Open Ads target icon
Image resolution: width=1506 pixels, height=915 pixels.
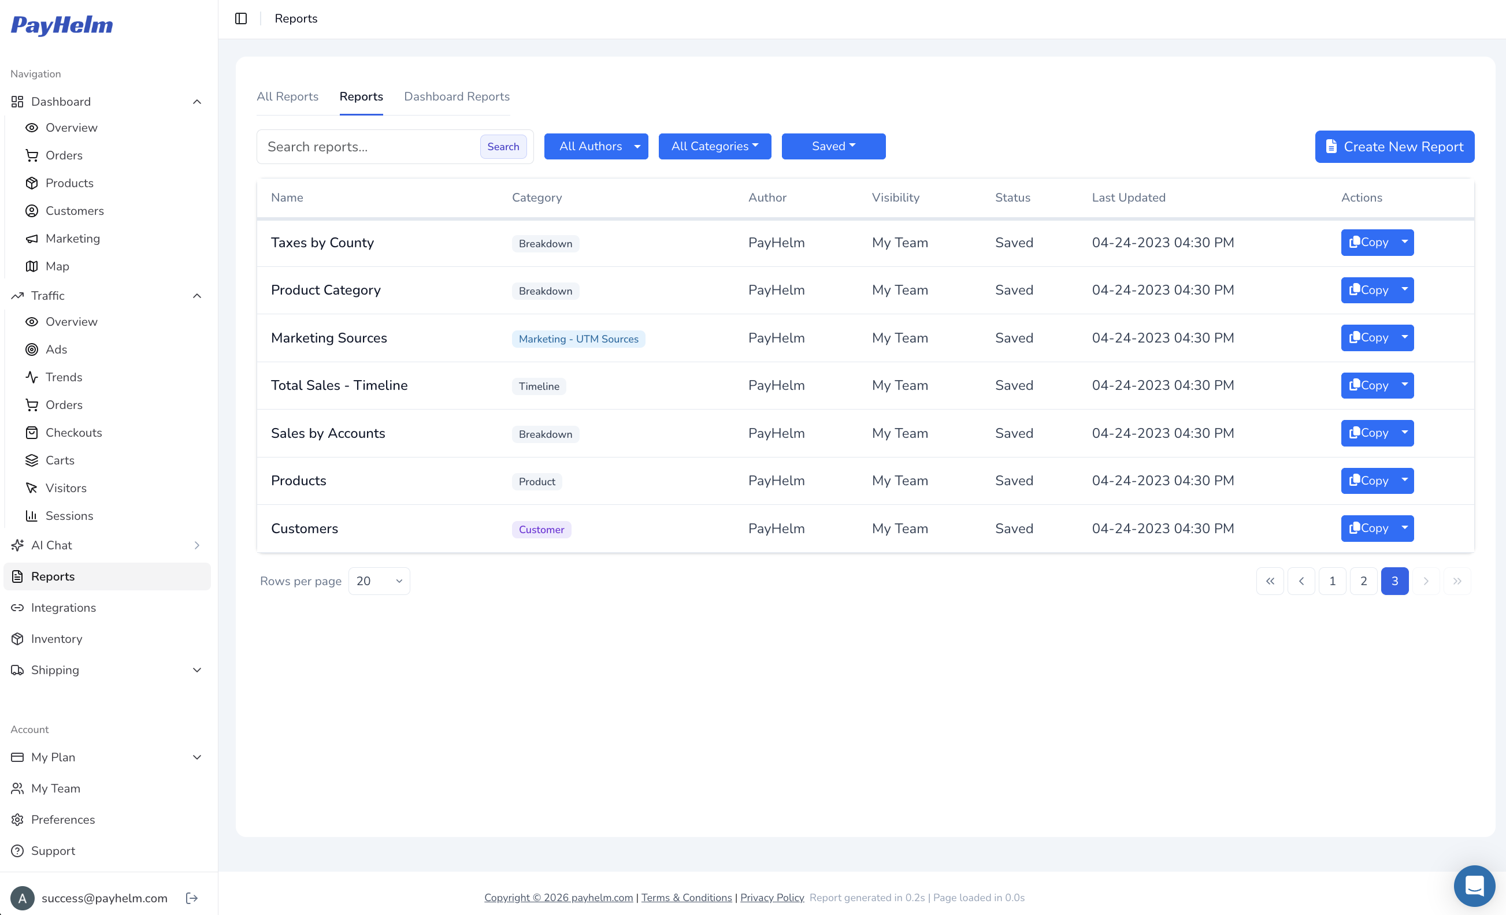pos(32,349)
